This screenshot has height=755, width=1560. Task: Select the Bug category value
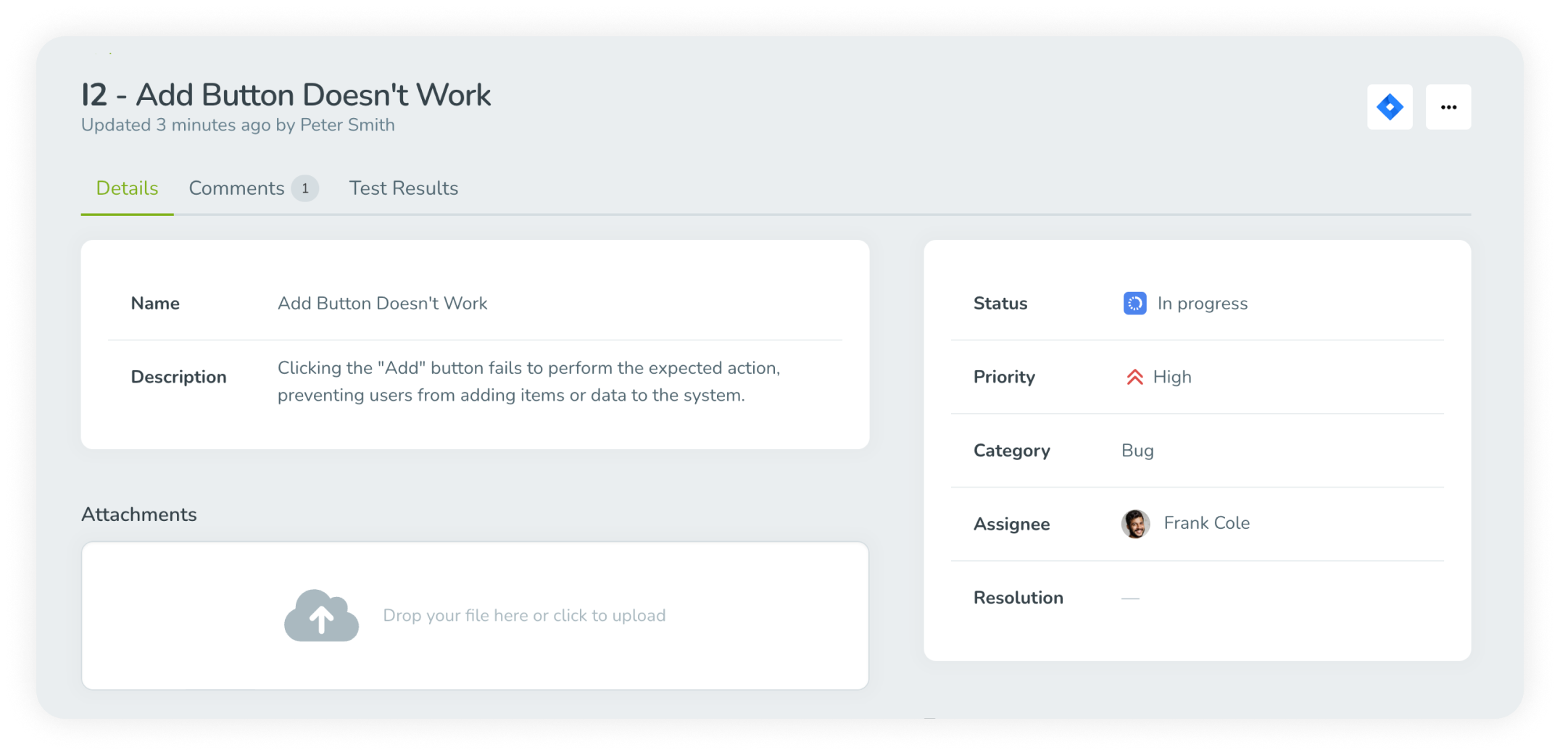click(x=1137, y=451)
